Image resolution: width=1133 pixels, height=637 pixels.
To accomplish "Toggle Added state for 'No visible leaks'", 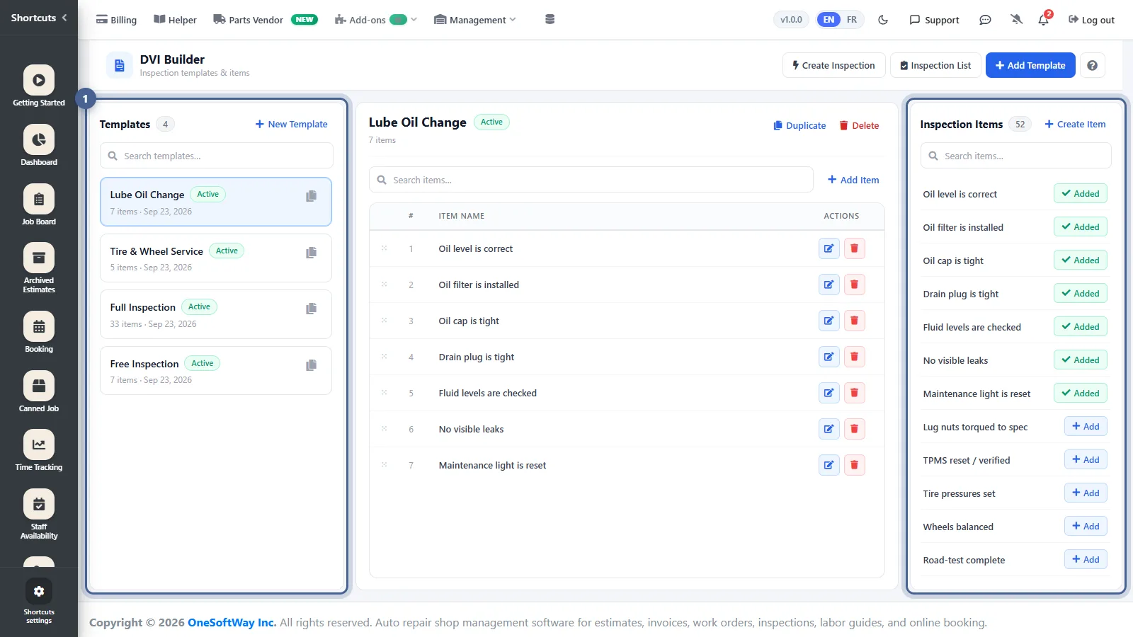I will (1080, 360).
